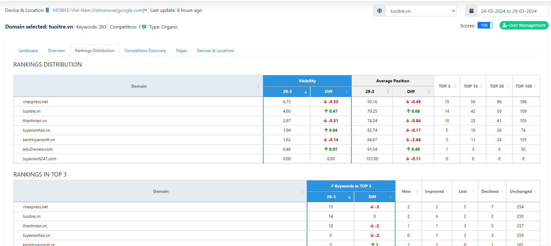This screenshot has width=551, height=246.
Task: Open Device & Location dropdown
Action: coord(100,10)
